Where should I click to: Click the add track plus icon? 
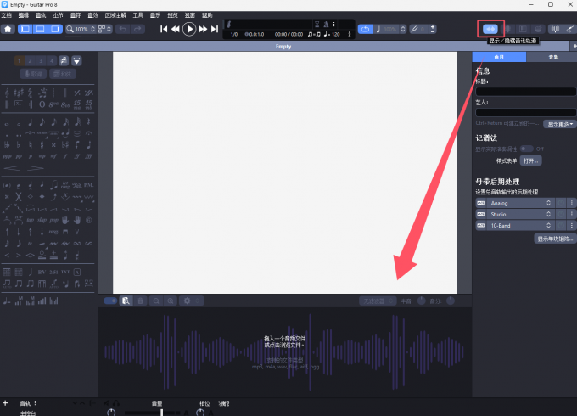5,402
